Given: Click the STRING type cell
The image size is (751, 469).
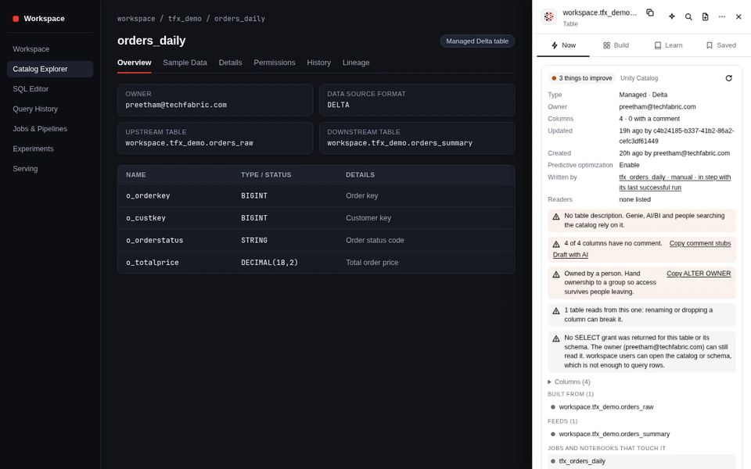Looking at the screenshot, I should click(253, 240).
